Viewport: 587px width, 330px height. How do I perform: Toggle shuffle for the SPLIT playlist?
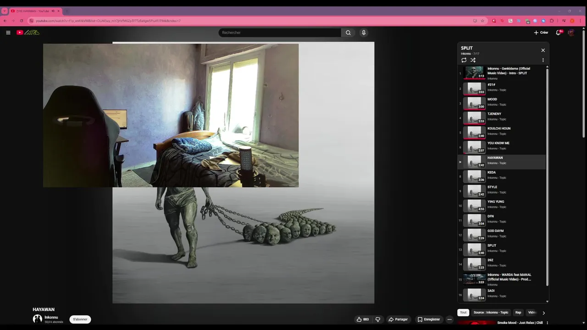(473, 60)
